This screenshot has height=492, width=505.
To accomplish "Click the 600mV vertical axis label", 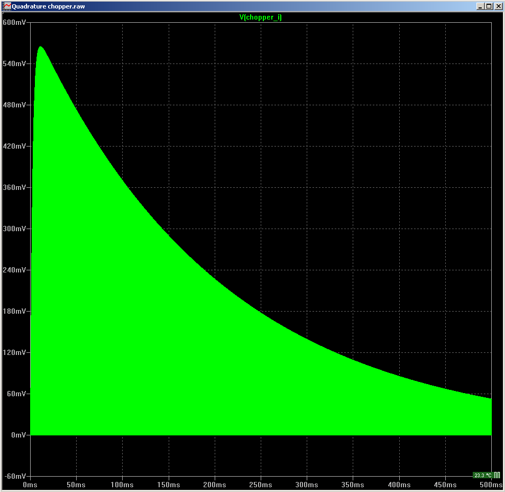I will coord(14,22).
